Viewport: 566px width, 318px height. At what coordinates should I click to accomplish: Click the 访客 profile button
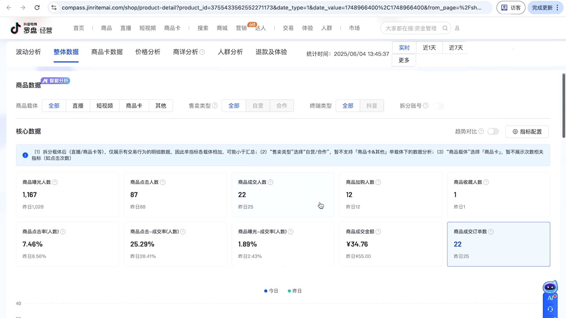point(511,8)
